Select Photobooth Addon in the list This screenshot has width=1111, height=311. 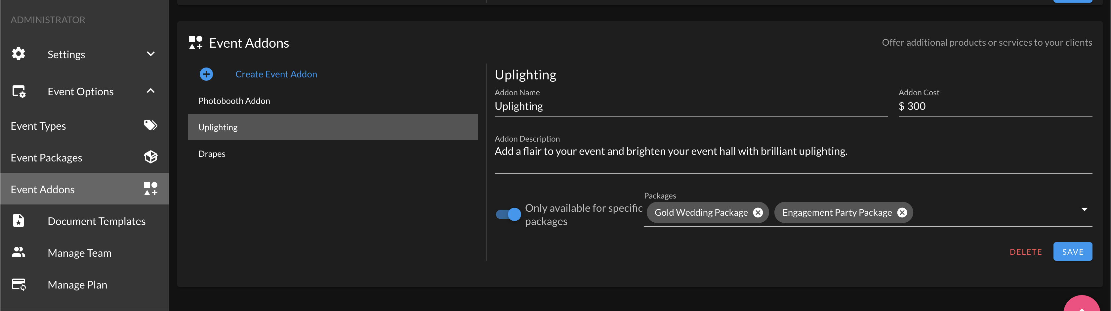pyautogui.click(x=333, y=101)
